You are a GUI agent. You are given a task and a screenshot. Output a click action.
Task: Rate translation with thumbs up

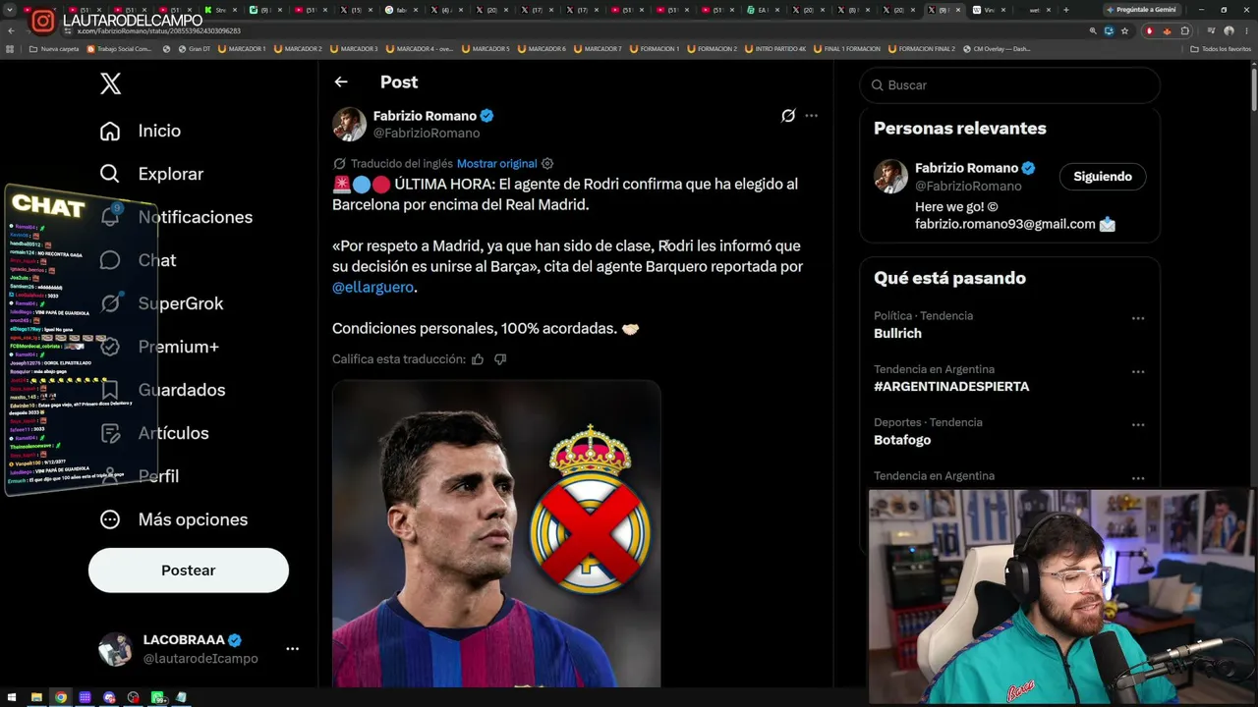pos(478,359)
